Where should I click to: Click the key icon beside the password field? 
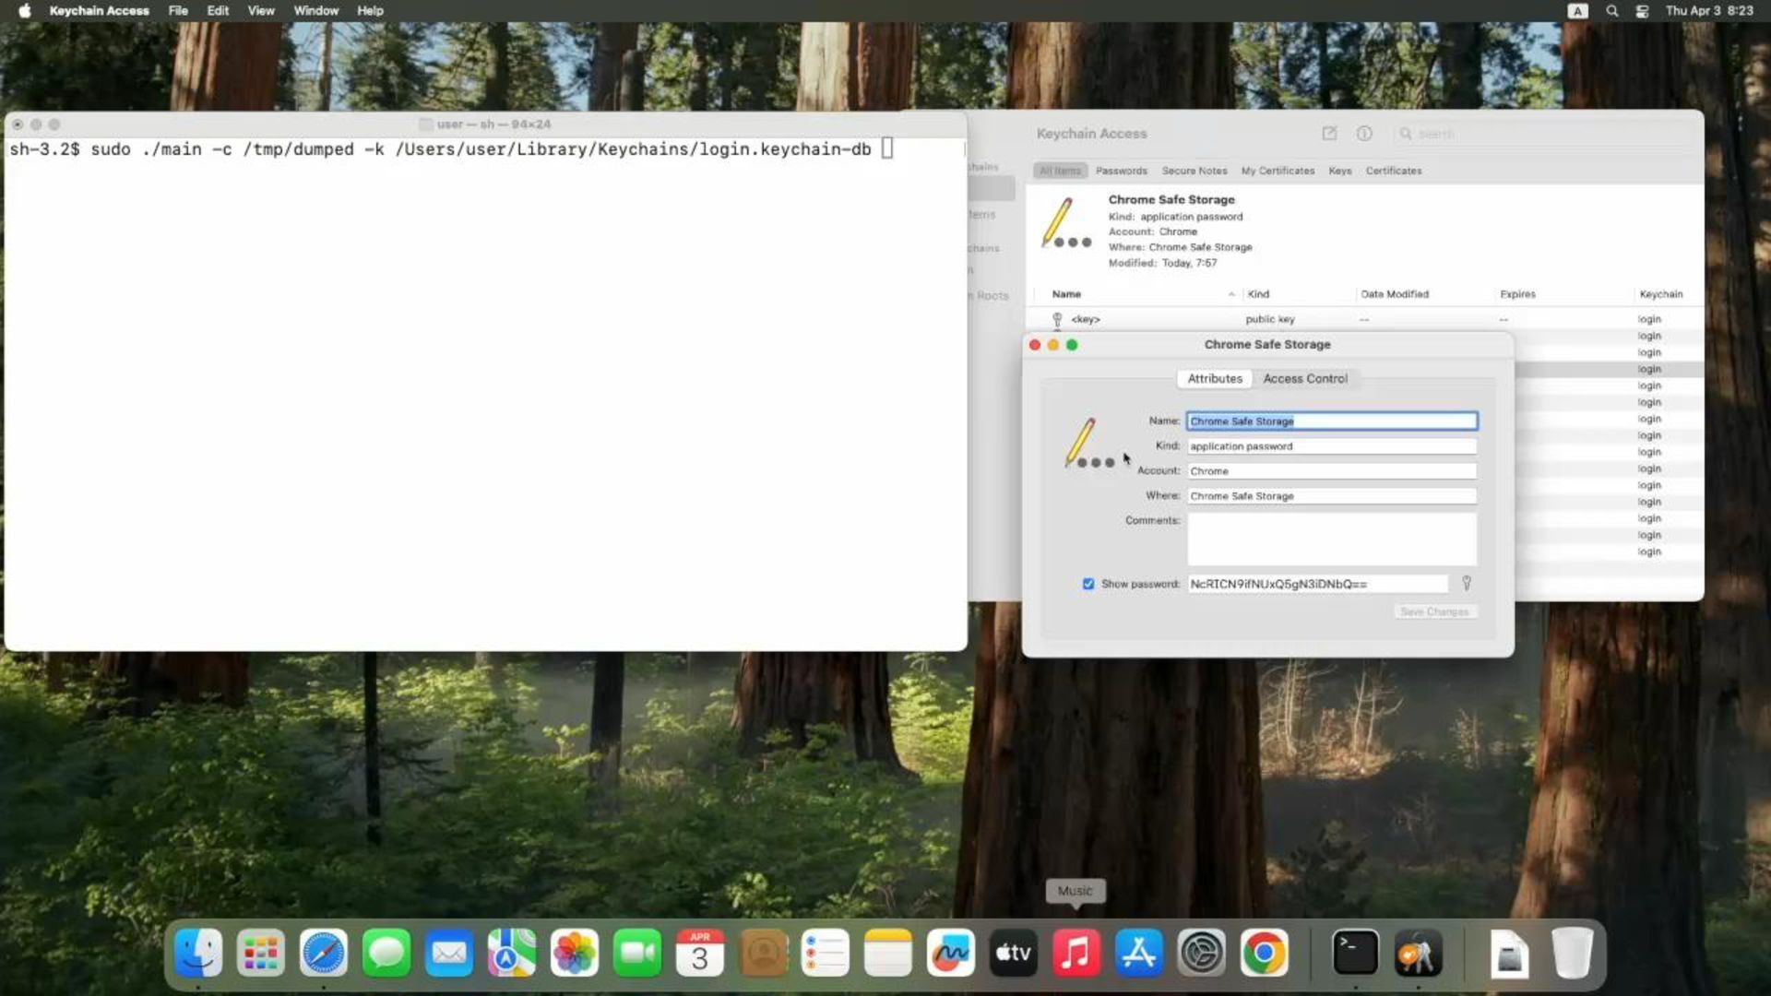click(x=1467, y=583)
